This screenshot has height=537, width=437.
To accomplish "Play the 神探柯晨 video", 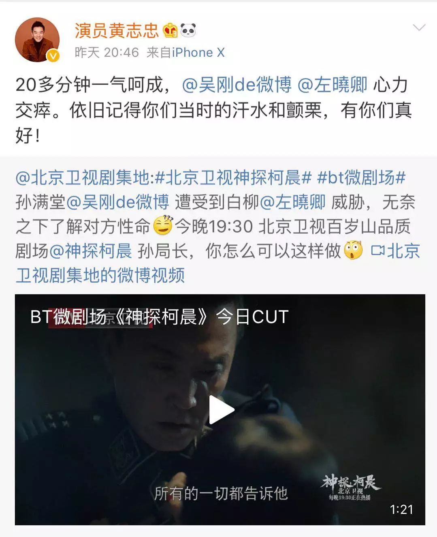I will pyautogui.click(x=221, y=409).
